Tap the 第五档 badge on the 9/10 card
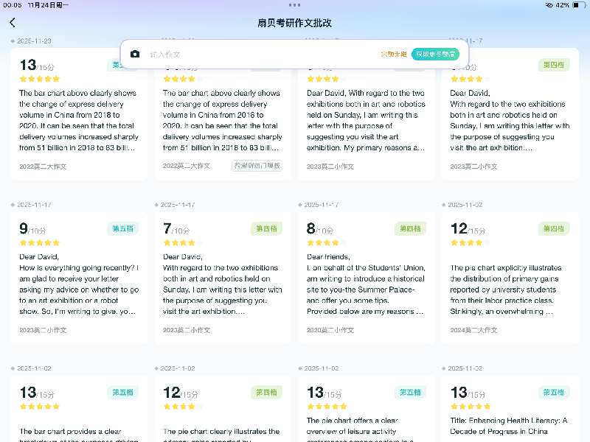Screen dimensions: 590x442 pyautogui.click(x=122, y=228)
